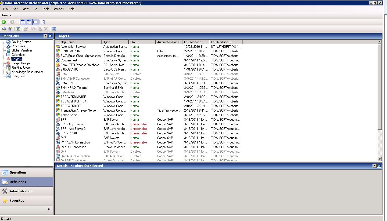387x221 pixels.
Task: Open the New dropdown menu
Action: tap(7, 15)
